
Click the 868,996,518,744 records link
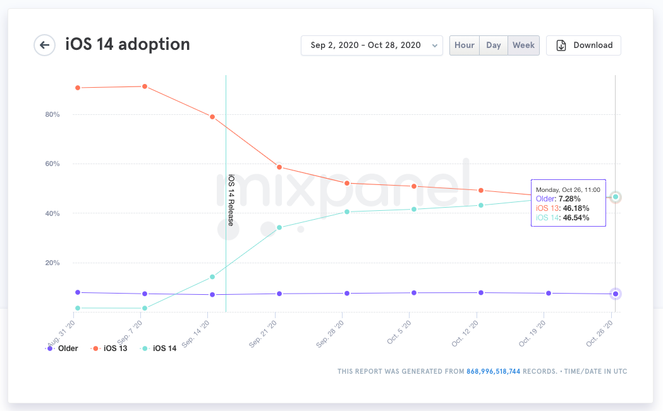[493, 371]
